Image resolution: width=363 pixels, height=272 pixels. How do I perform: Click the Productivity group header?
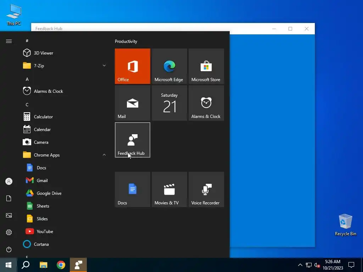[x=126, y=41]
